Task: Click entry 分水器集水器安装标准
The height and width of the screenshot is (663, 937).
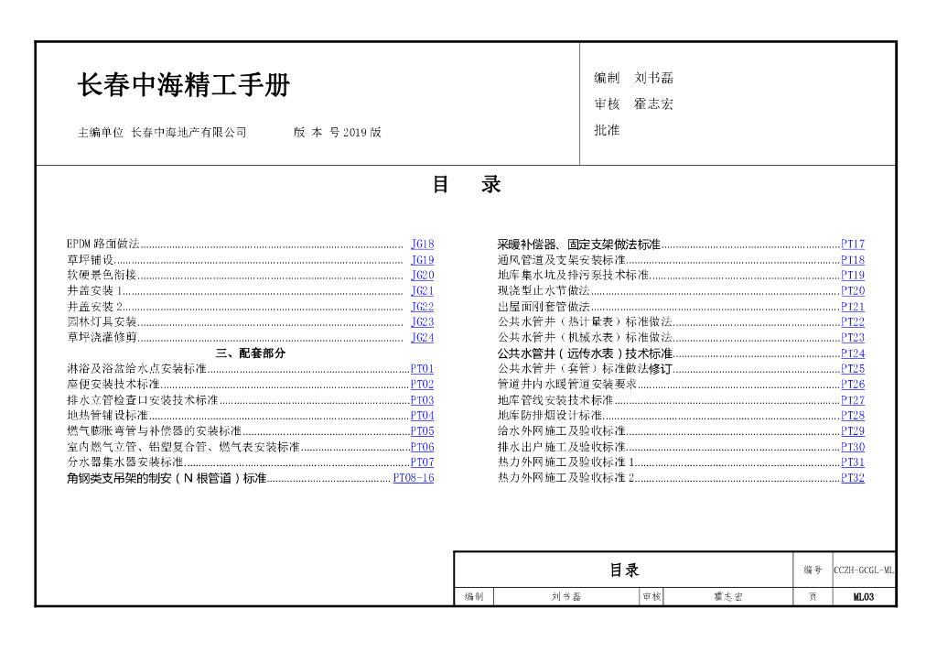Action: click(x=124, y=462)
